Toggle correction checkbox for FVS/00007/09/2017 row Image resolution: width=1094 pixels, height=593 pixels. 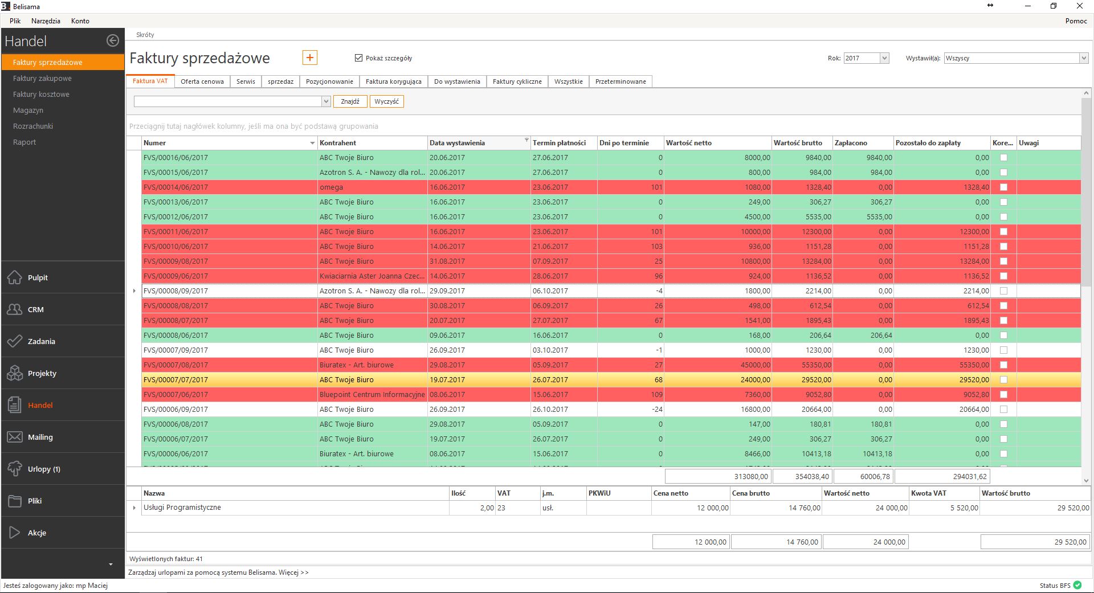point(1003,350)
